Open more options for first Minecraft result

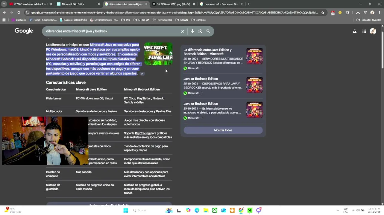(202, 68)
